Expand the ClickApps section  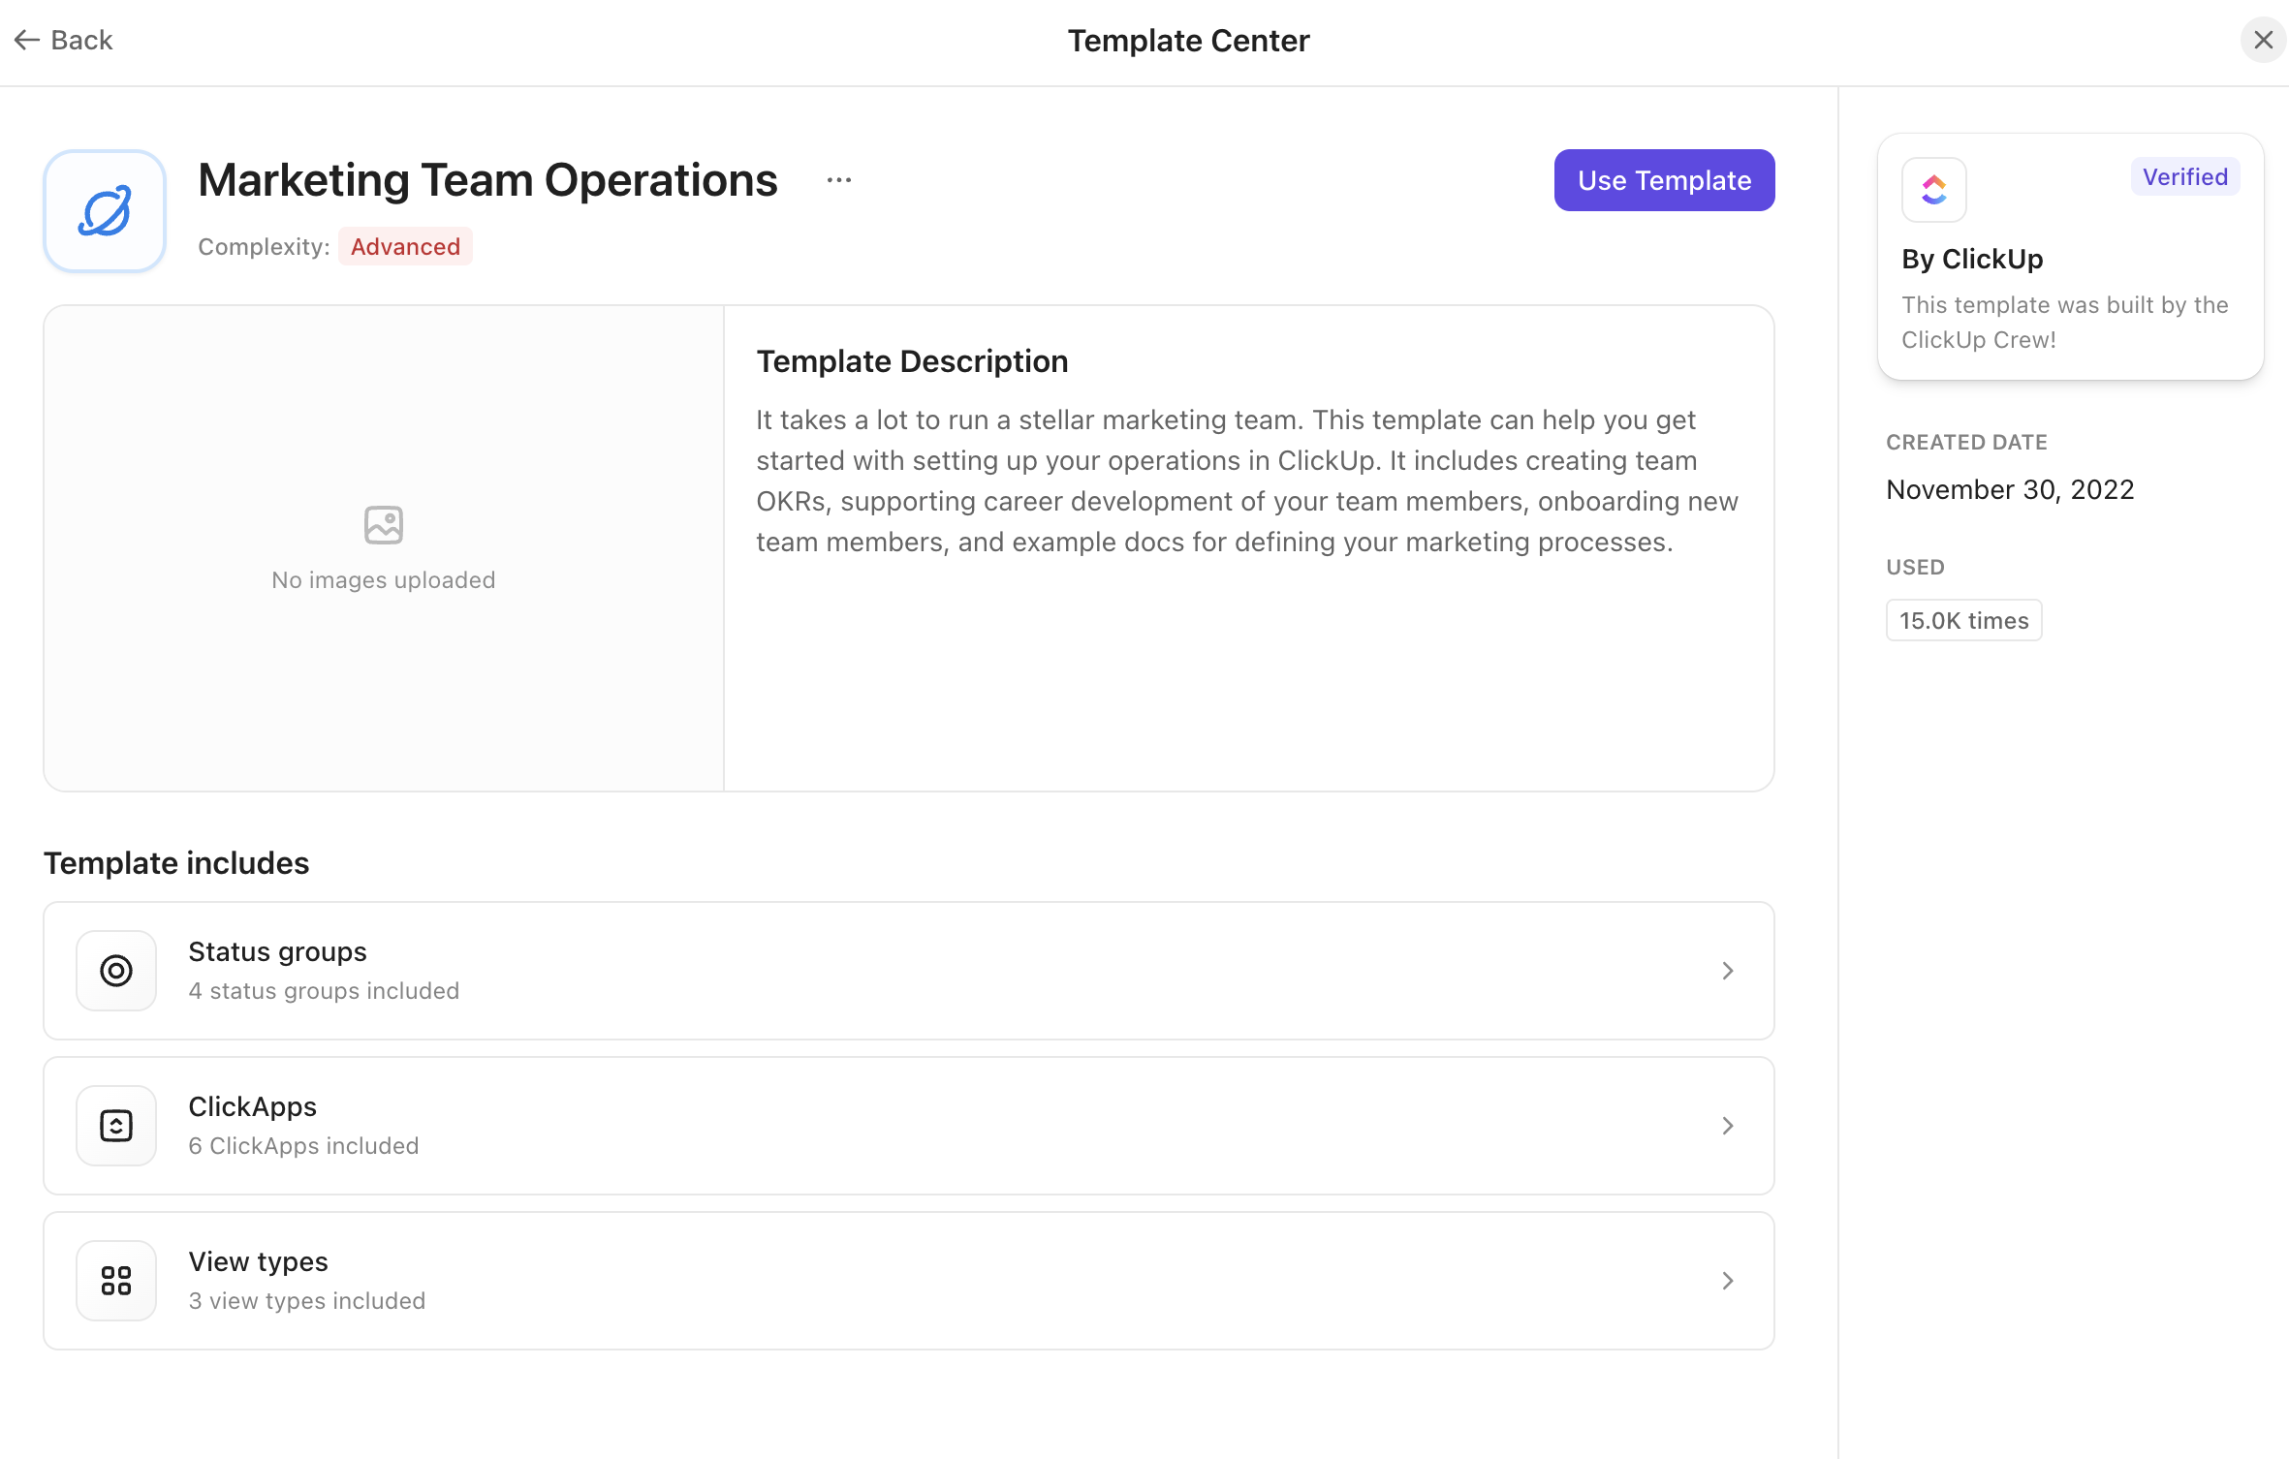pos(1728,1125)
